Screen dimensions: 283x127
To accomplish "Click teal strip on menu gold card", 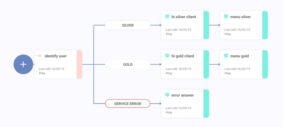I will coord(265,64).
